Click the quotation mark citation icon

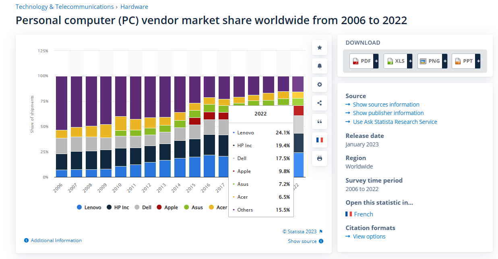click(320, 121)
